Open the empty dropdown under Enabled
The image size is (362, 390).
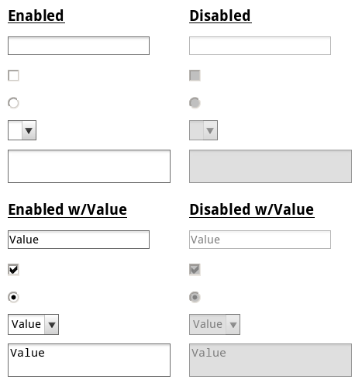pyautogui.click(x=22, y=130)
